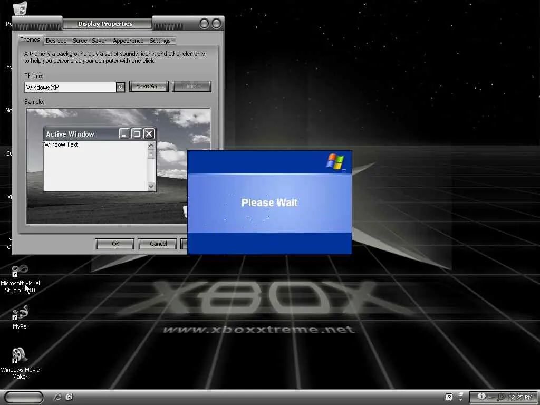Screen dimensions: 540x405
Task: Click the left round title bar button
Action: coord(204,23)
